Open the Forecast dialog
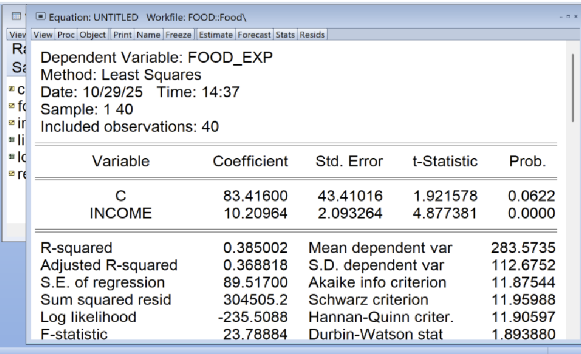This screenshot has width=581, height=354. coord(254,35)
